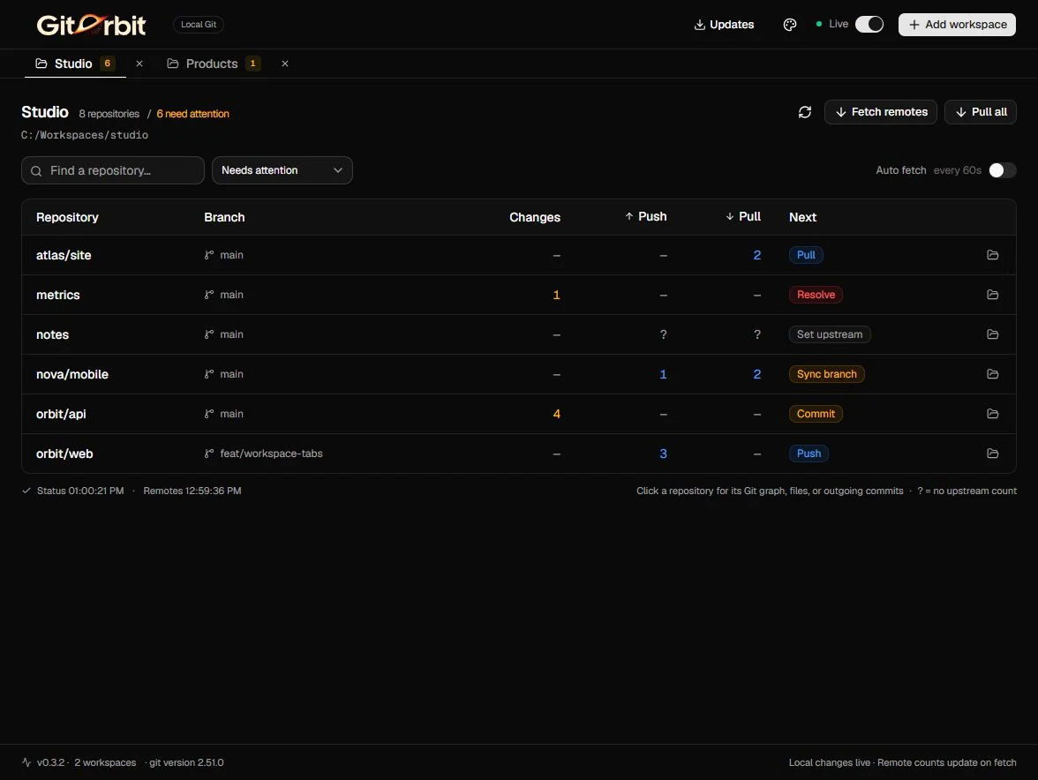
Task: Click the refresh status icon
Action: click(x=804, y=112)
